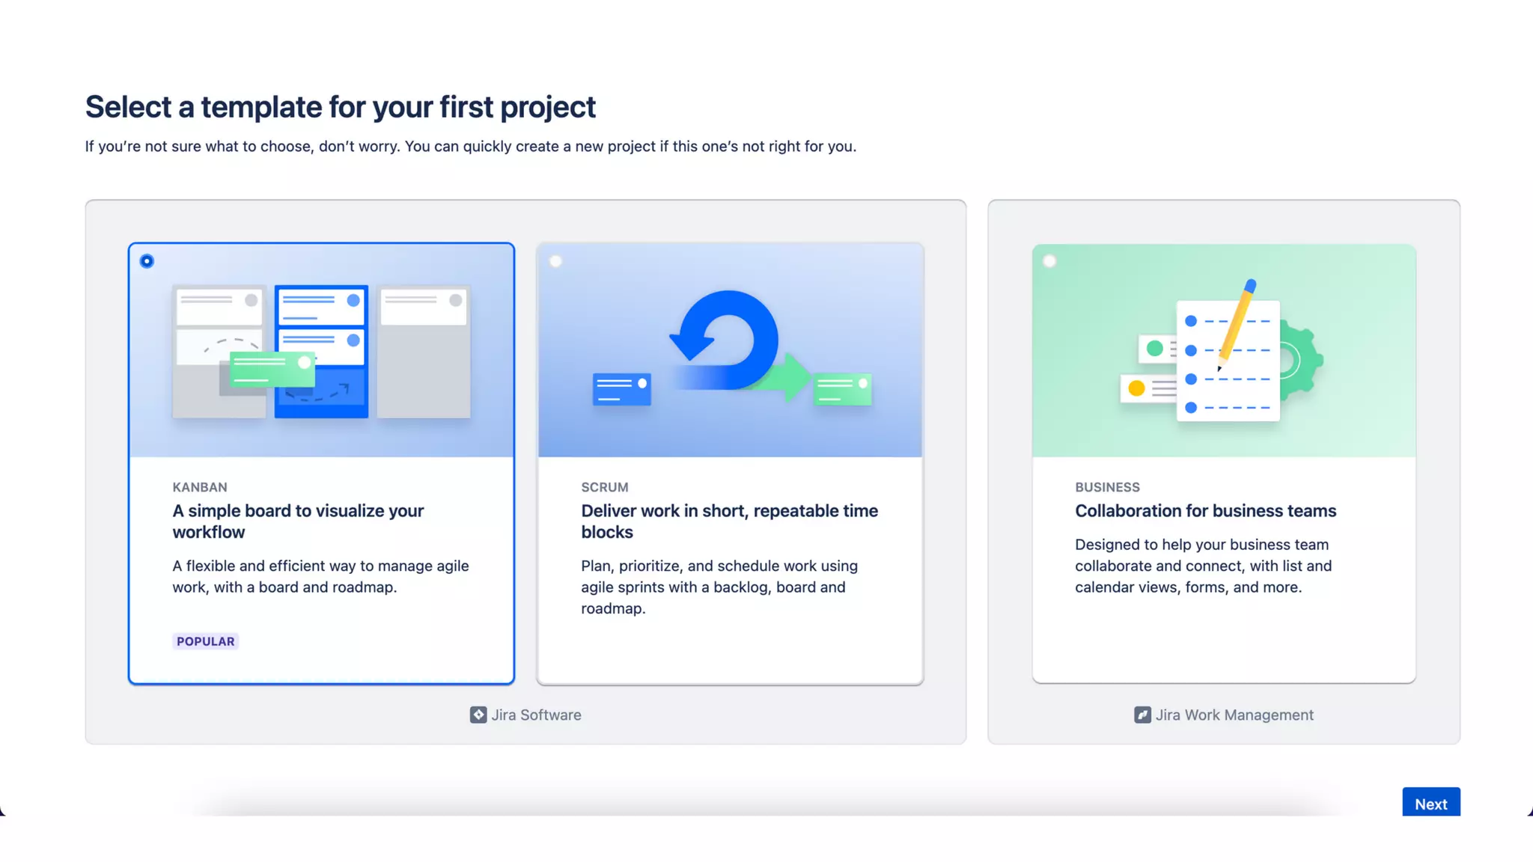
Task: Click the Scrum description about agile sprints
Action: coord(719,587)
